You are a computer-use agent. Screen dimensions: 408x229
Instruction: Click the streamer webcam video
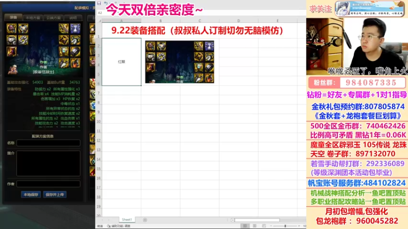click(357, 46)
